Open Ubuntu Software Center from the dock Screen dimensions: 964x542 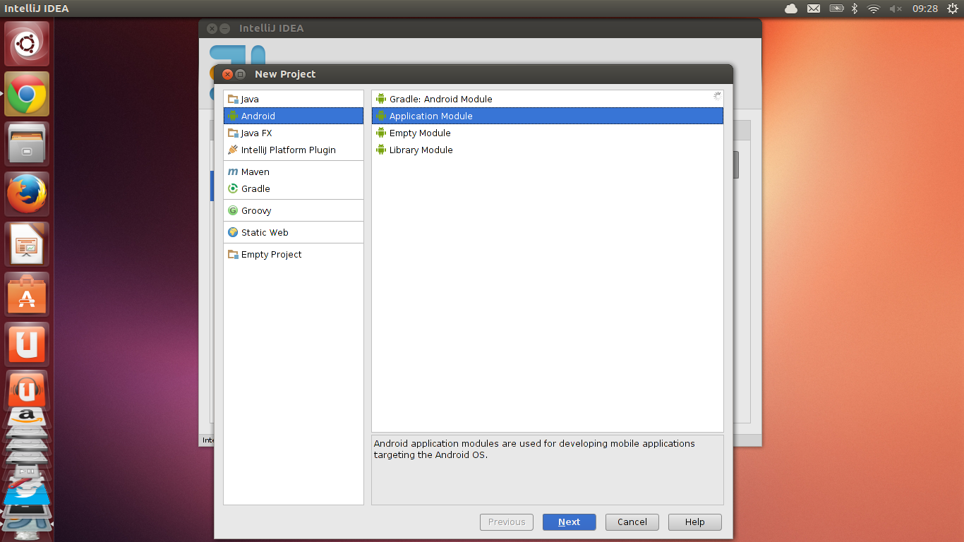[x=27, y=294]
